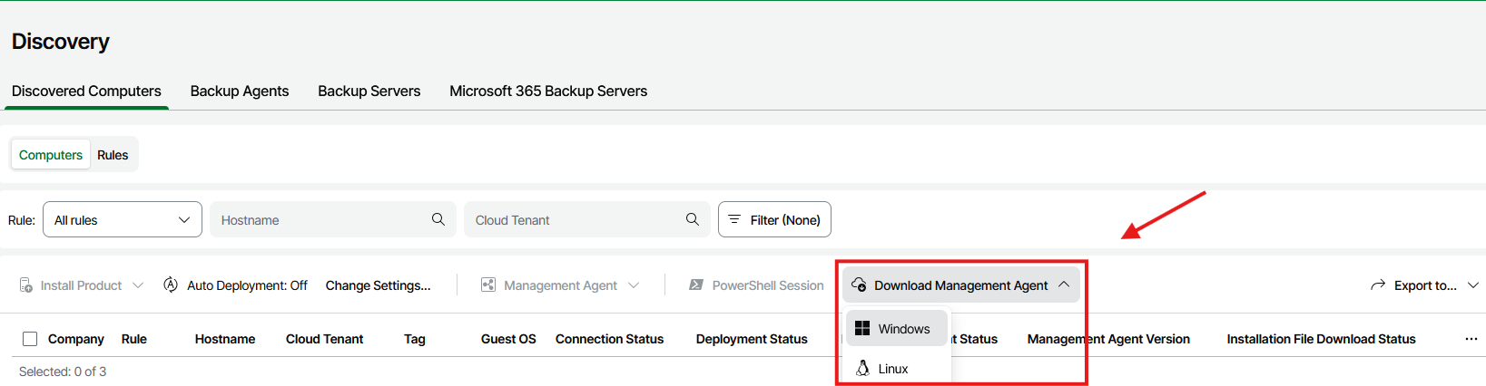Click the Hostname search magnifier icon

(x=438, y=219)
